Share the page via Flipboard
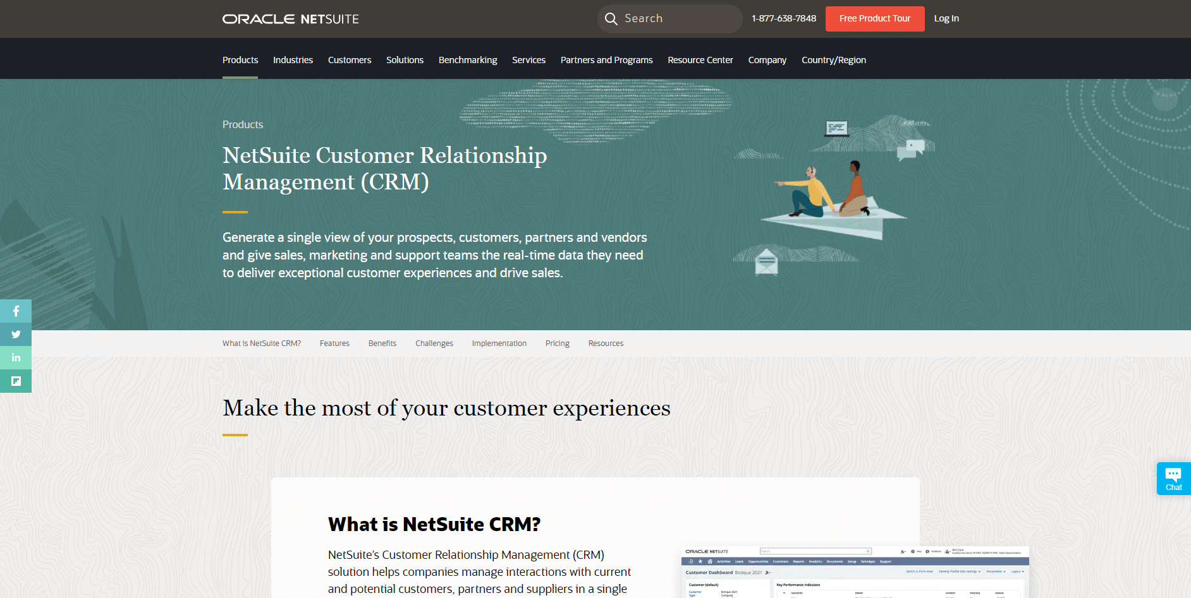1191x598 pixels. [16, 381]
